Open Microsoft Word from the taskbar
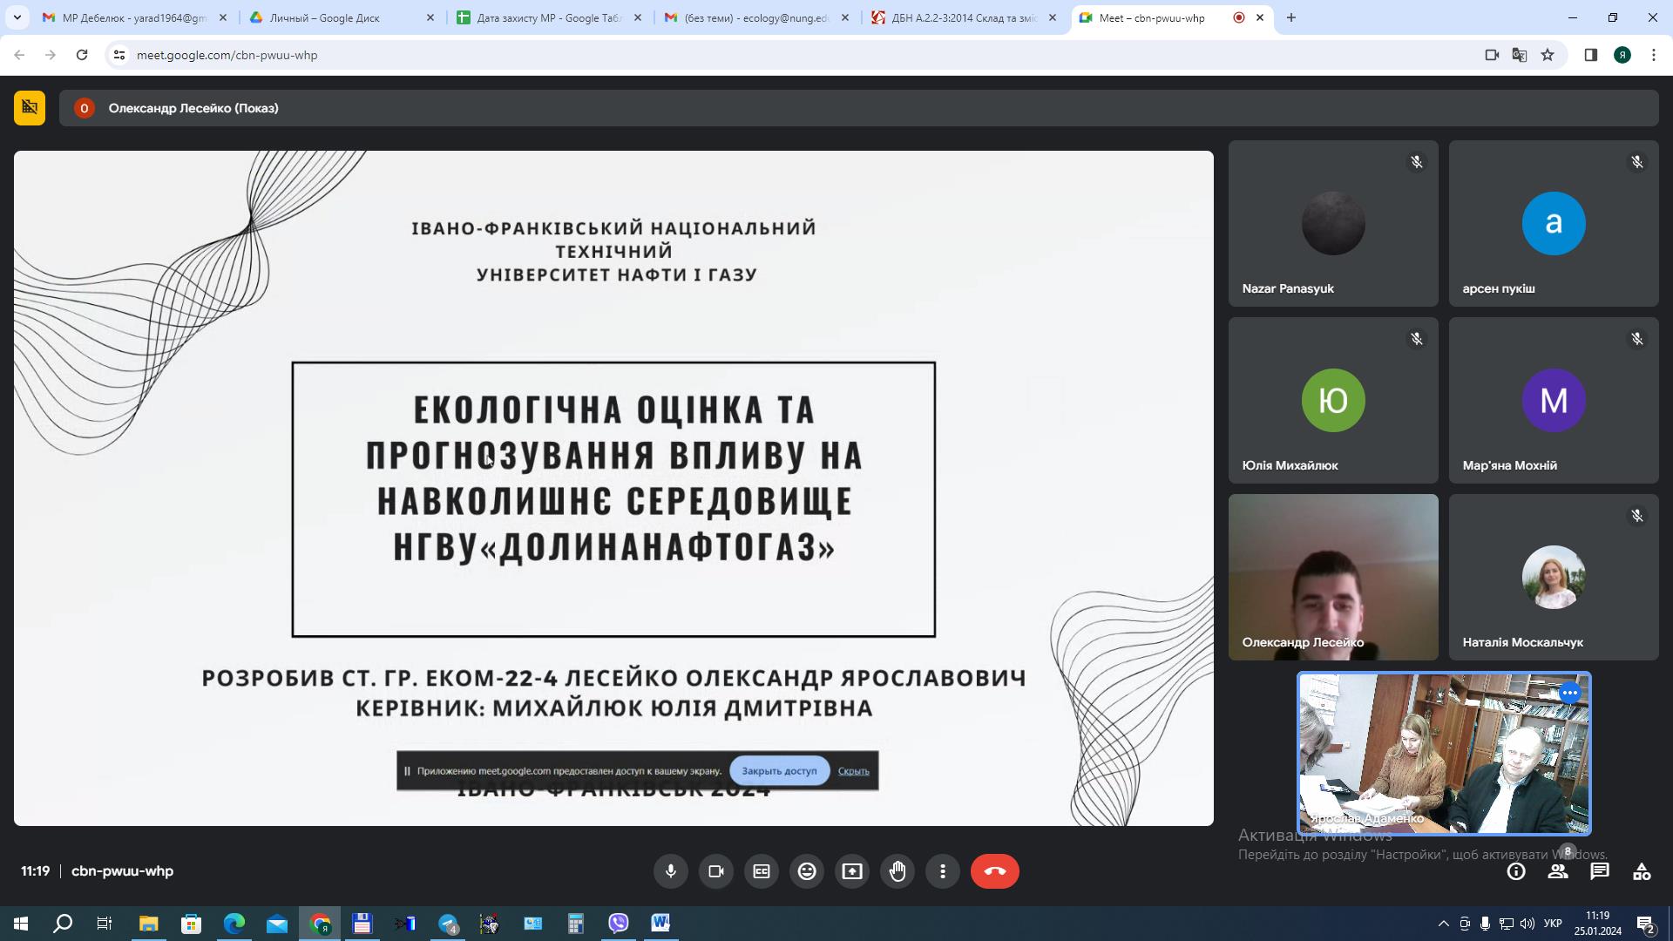 [x=660, y=924]
